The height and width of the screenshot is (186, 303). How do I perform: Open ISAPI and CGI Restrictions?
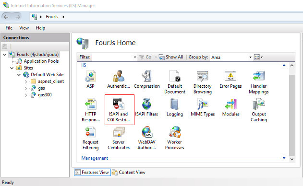pos(119,110)
